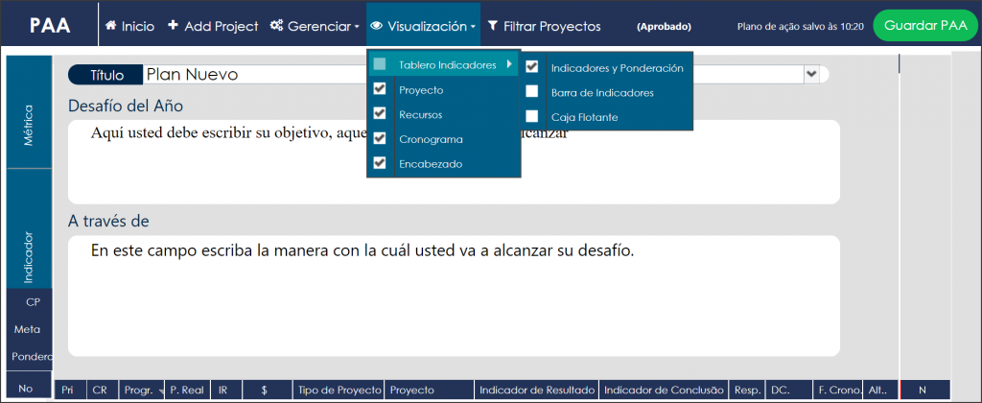Click the (Aprobado) status text
This screenshot has height=403, width=982.
[x=664, y=27]
